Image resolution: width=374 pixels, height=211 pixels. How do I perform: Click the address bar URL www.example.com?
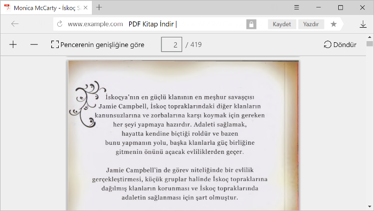click(96, 24)
